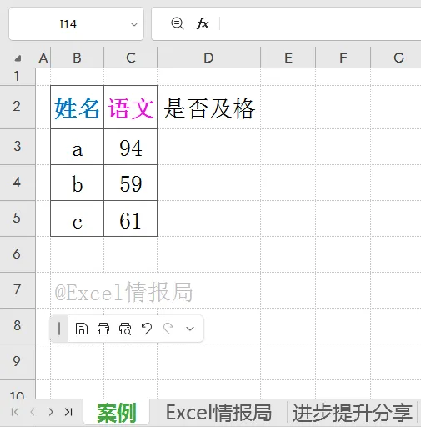Select row 1 header

18,77
